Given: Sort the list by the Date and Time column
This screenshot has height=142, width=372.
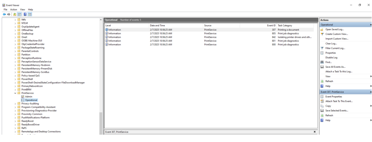Looking at the screenshot, I should click(x=176, y=25).
